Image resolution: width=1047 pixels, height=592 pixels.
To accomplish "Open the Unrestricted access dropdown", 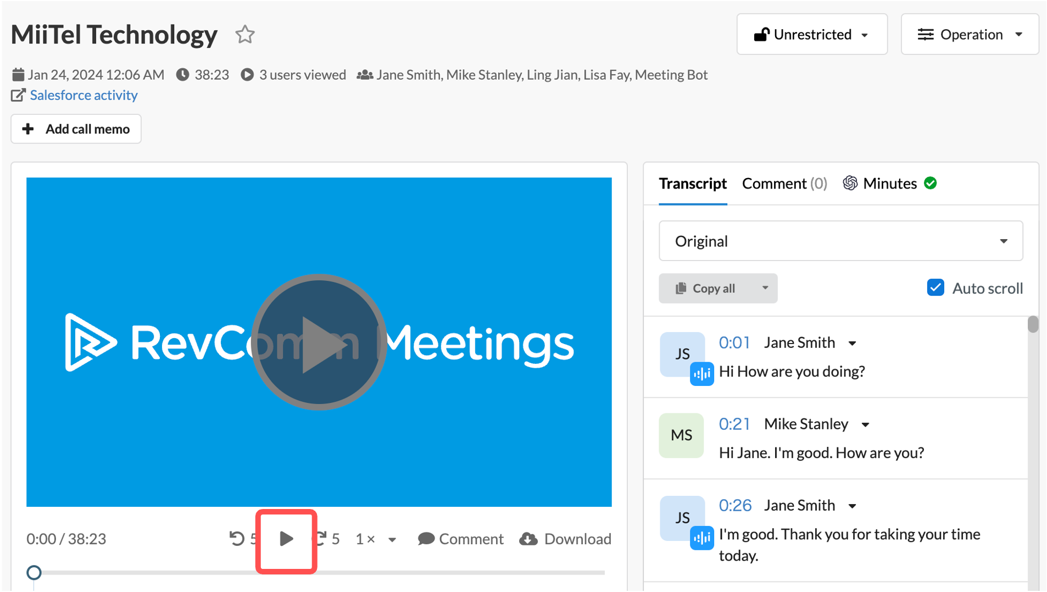I will click(x=812, y=35).
